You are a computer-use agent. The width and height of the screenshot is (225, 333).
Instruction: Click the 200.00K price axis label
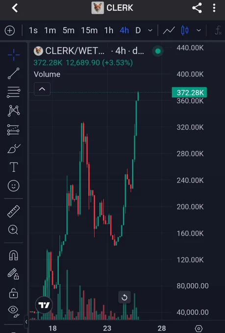click(x=190, y=207)
